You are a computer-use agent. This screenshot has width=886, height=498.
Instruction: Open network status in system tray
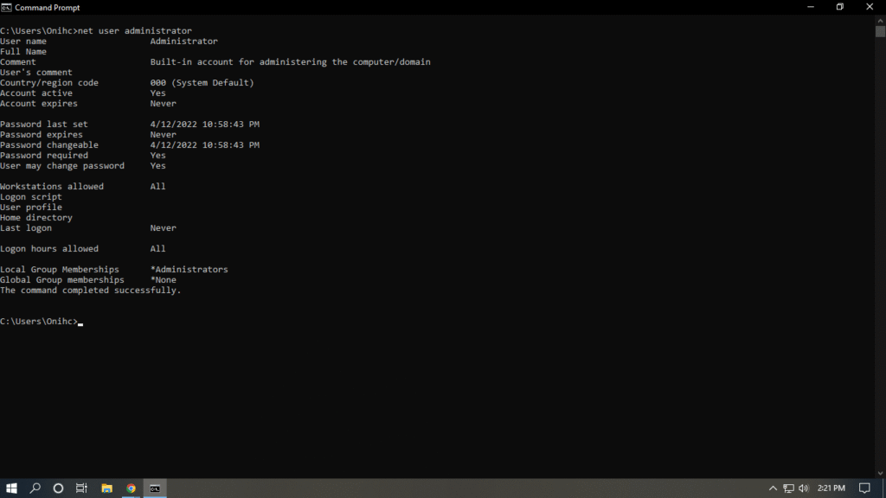click(788, 488)
